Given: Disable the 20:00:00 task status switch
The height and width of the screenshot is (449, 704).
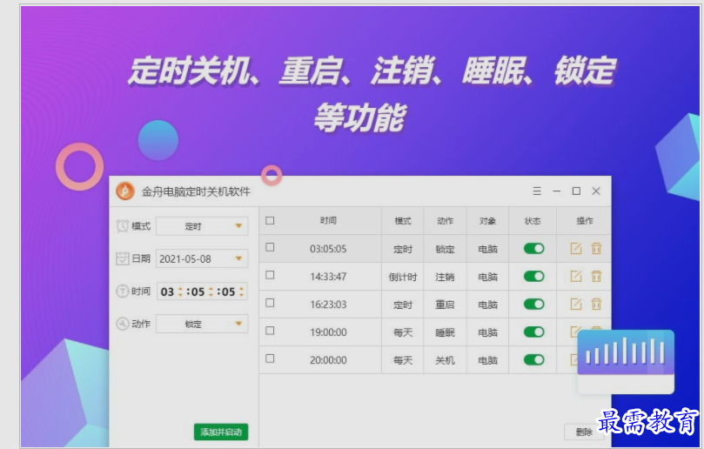Looking at the screenshot, I should click(x=533, y=359).
